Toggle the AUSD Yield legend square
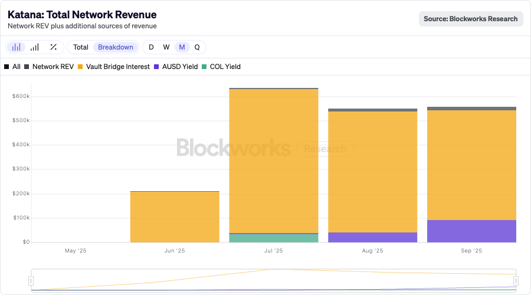 tap(157, 67)
